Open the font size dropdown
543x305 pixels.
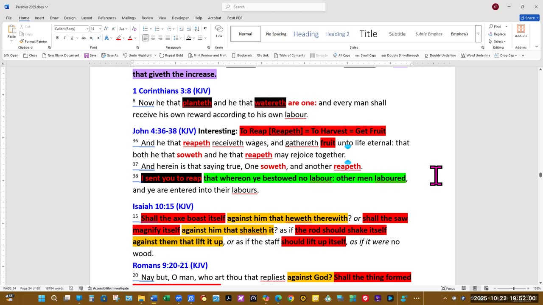tap(100, 28)
